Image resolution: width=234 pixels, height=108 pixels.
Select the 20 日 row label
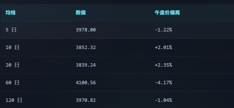point(13,65)
